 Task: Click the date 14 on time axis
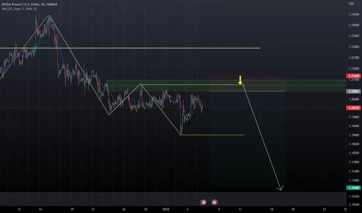(x=40, y=209)
